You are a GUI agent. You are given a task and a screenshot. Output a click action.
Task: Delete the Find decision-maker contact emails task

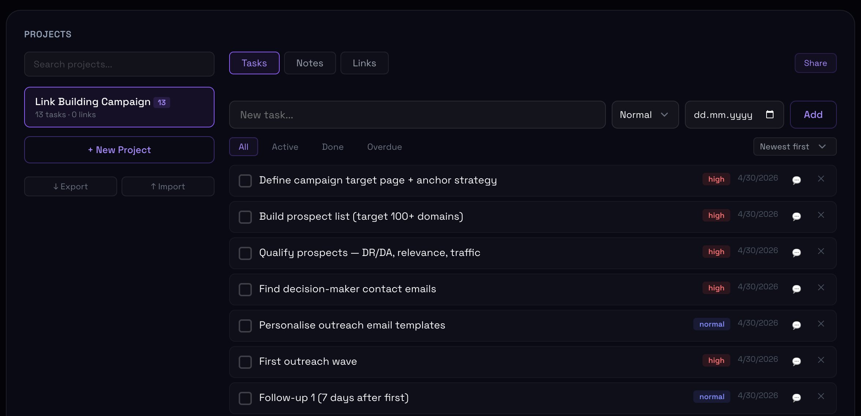[821, 287]
